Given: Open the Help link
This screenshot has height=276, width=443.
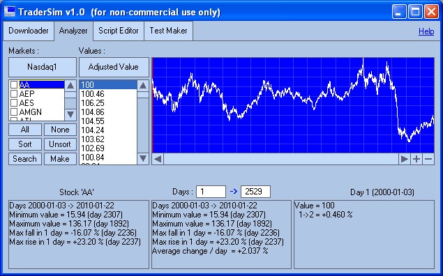Looking at the screenshot, I should (426, 31).
